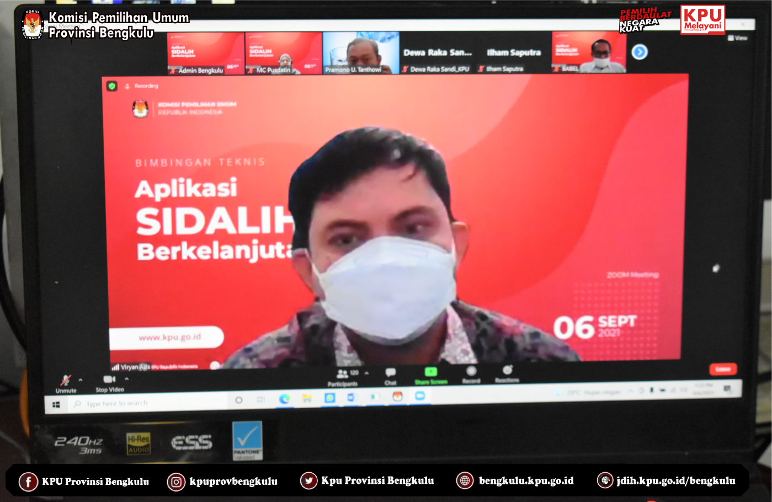Click the green encryption shield icon

(x=112, y=86)
